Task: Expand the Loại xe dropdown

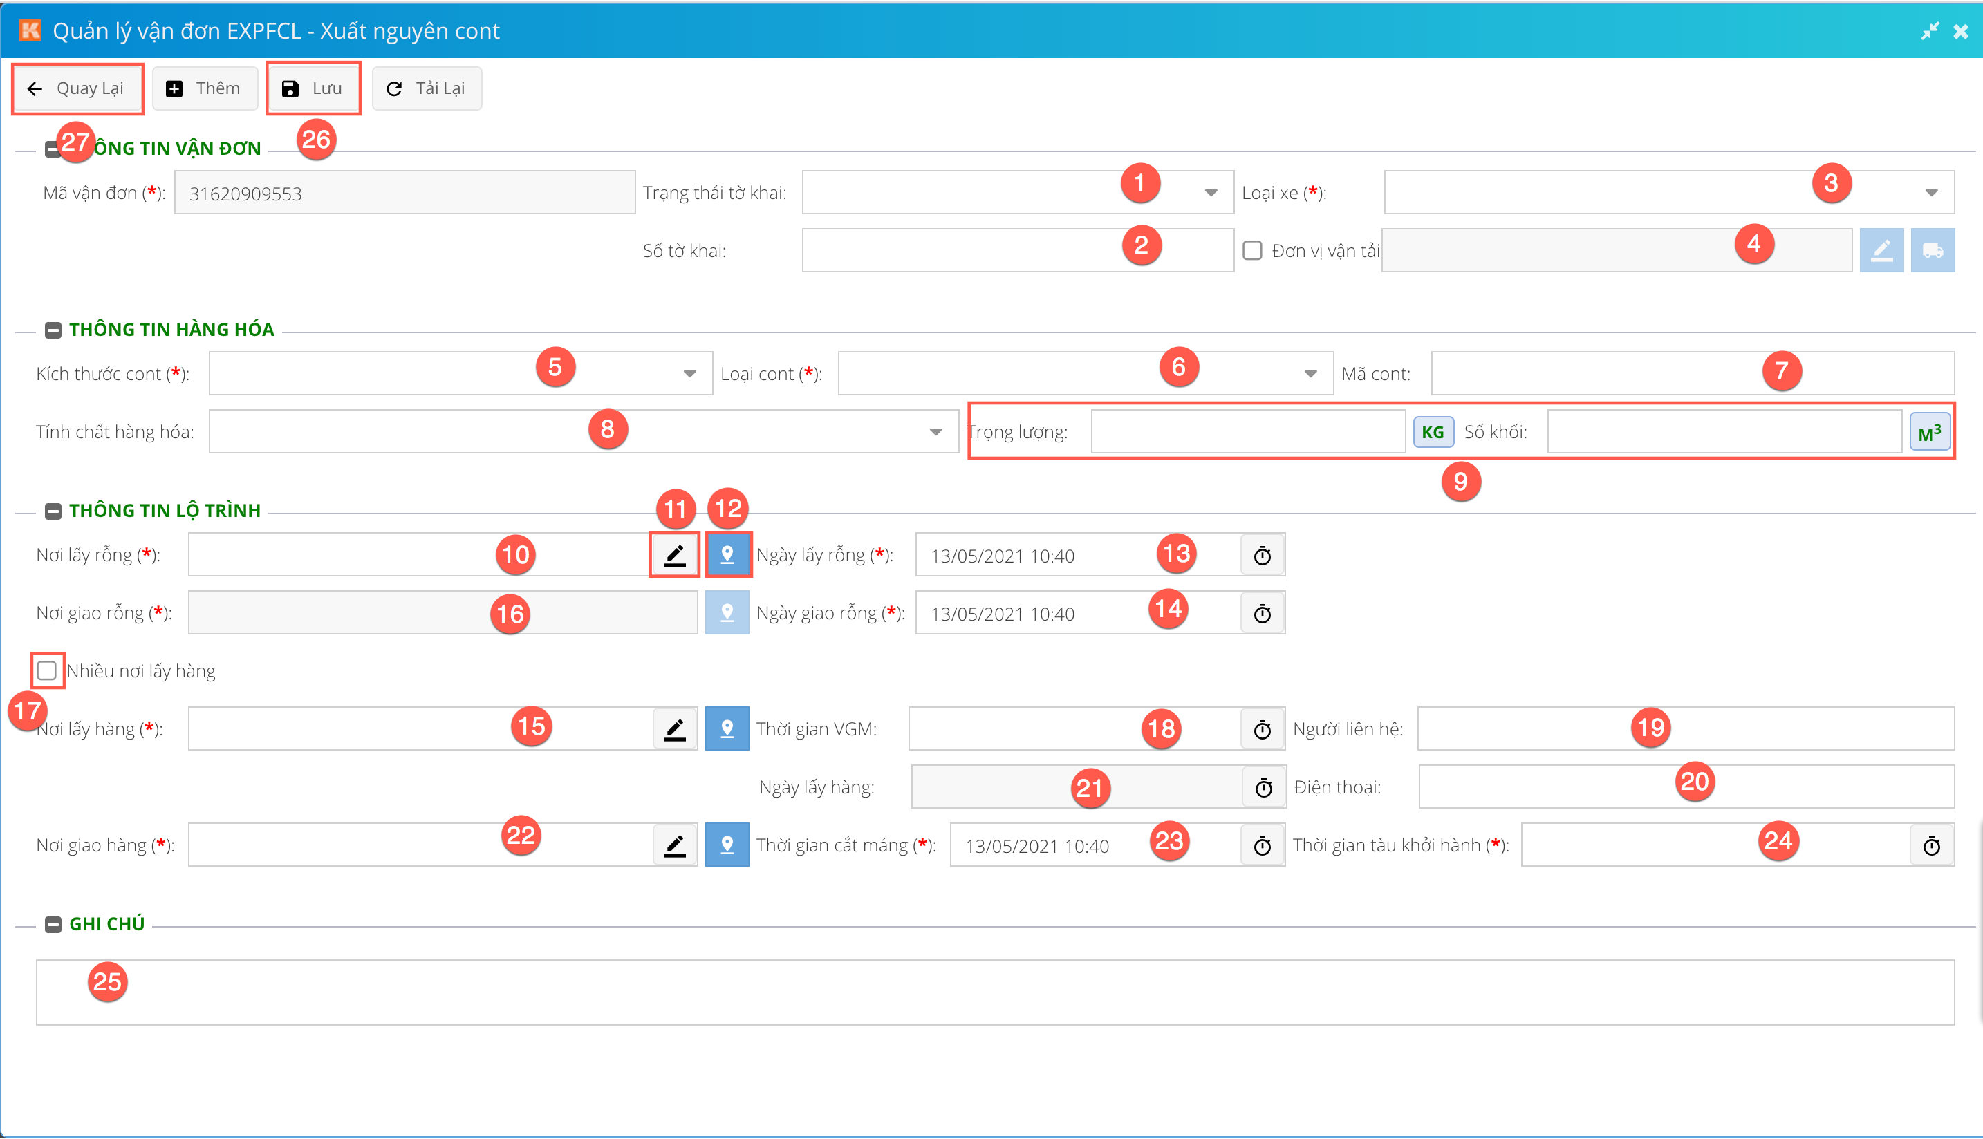Action: point(1930,192)
